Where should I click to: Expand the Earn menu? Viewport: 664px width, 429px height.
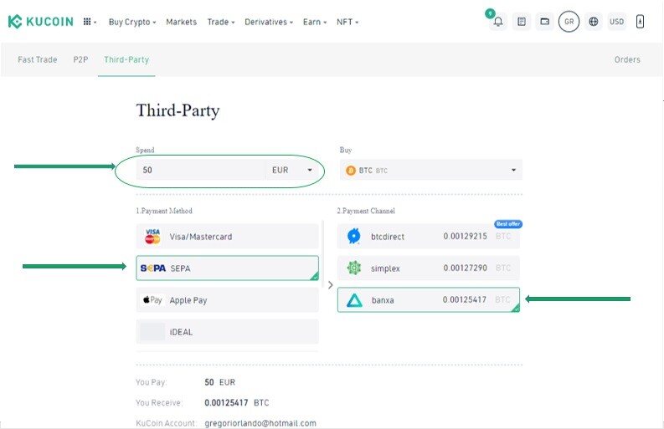[x=315, y=22]
